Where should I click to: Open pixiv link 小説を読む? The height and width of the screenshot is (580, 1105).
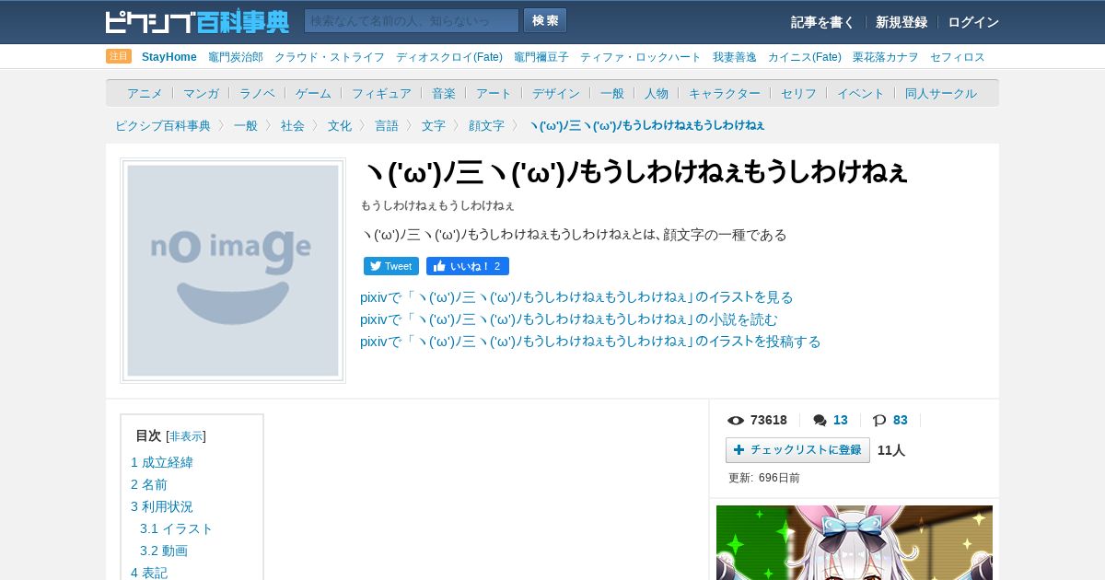[x=569, y=319]
